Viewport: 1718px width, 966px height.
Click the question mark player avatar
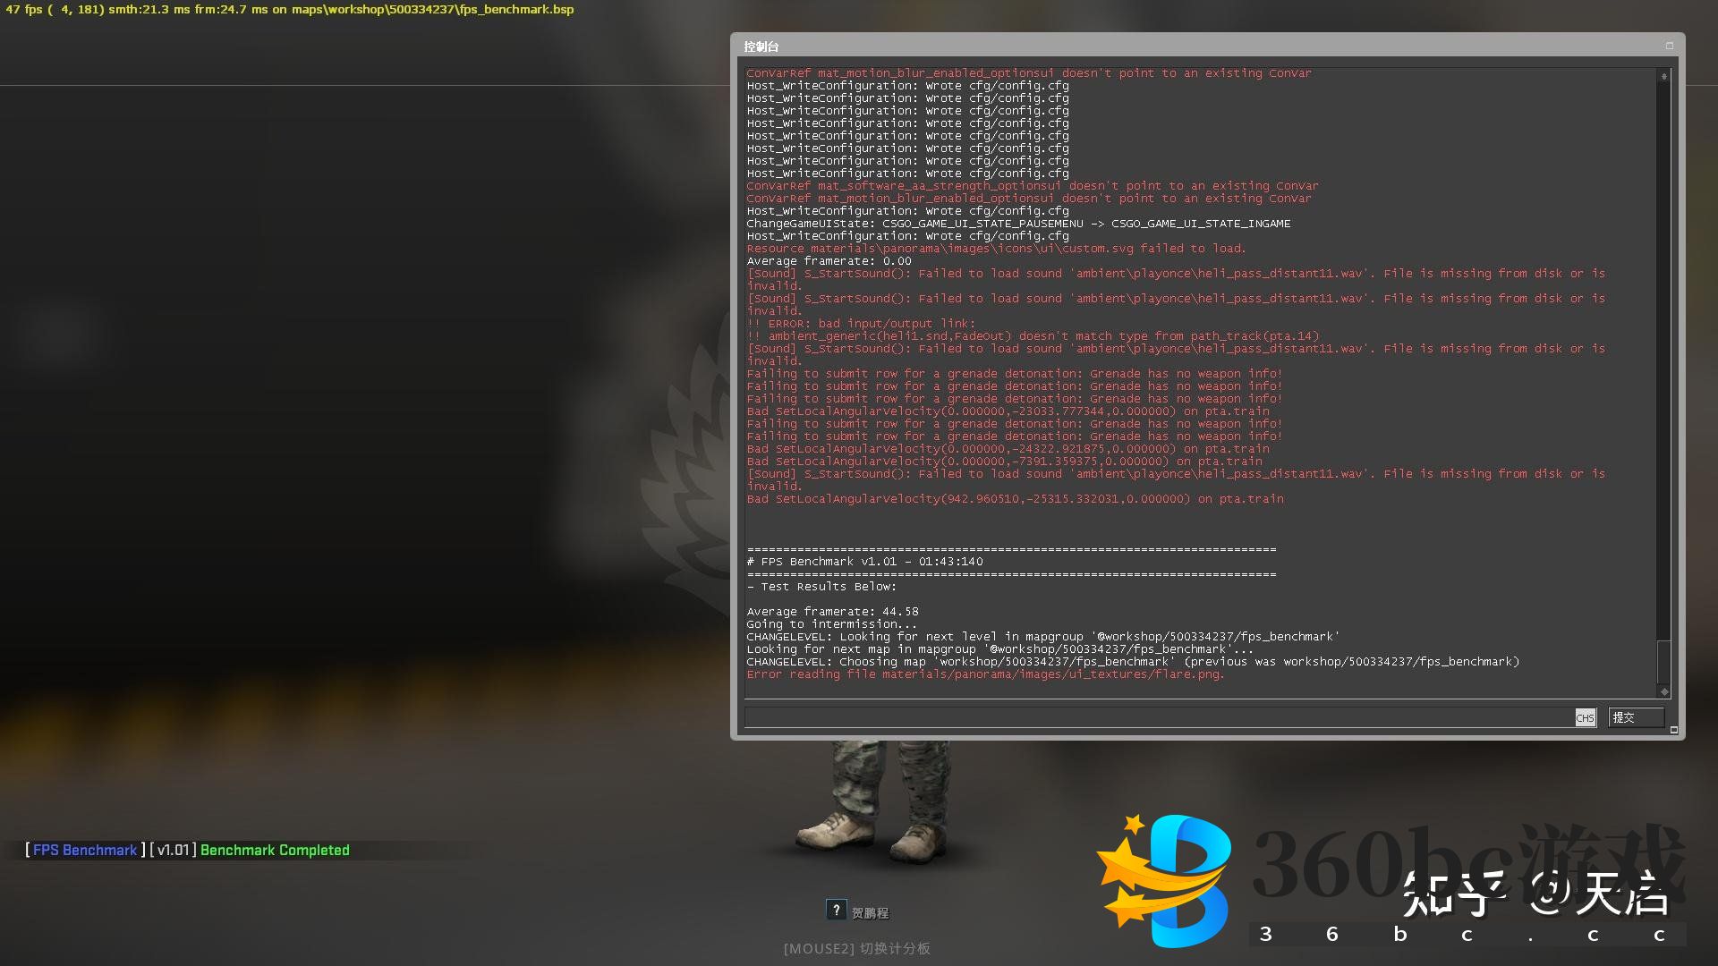point(836,910)
